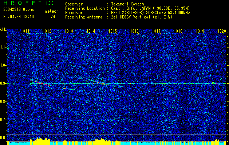This screenshot has height=145, width=229.
Task: Click time marker 1311
Action: (25, 31)
